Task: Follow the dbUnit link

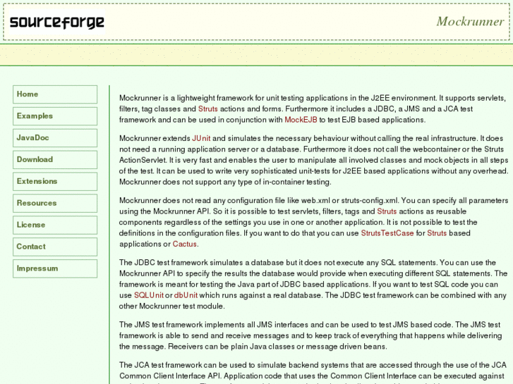Action: (x=186, y=295)
